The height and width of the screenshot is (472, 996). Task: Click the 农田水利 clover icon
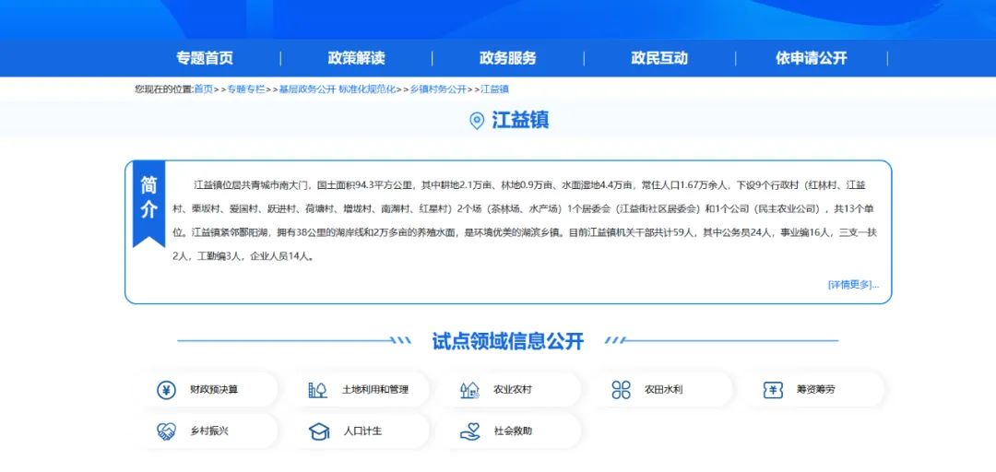pyautogui.click(x=622, y=390)
